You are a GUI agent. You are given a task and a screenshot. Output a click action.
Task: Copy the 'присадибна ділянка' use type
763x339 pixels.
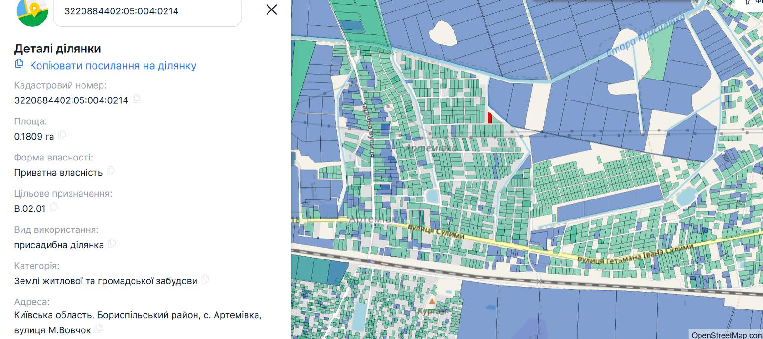pos(112,243)
